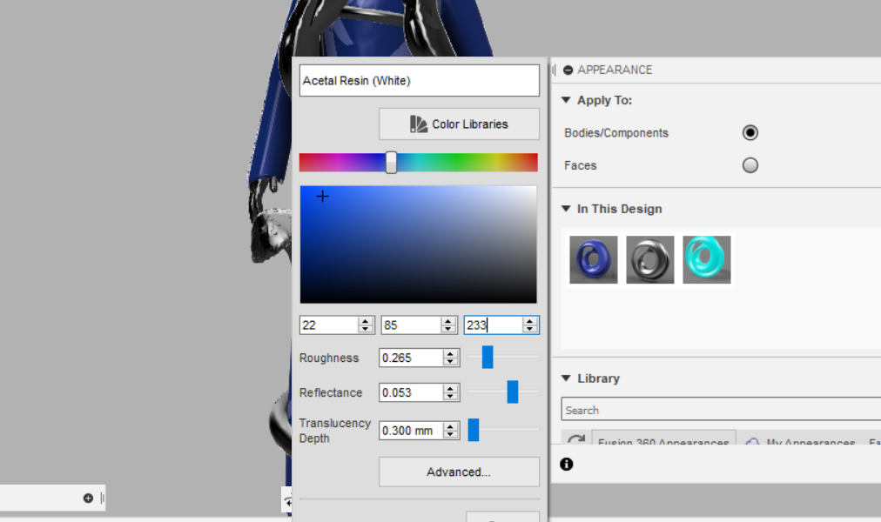Viewport: 881px width, 522px height.
Task: Click the crosshair marker in the color field
Action: click(322, 197)
